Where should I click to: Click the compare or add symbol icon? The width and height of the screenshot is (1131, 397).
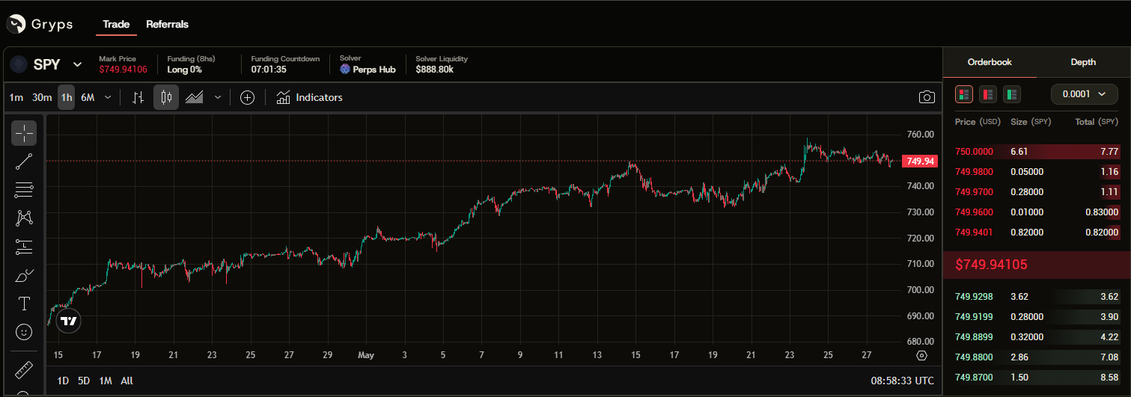248,97
